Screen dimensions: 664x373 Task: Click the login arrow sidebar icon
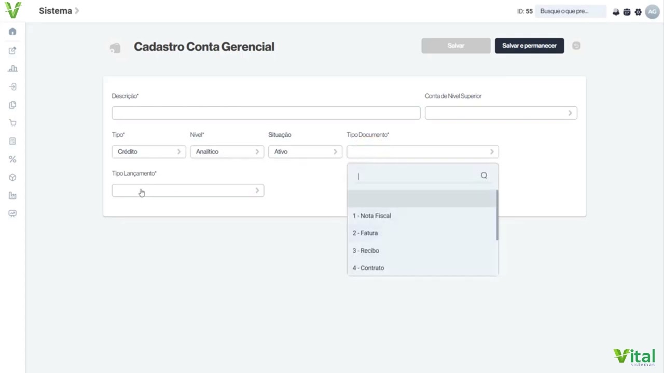tap(12, 87)
